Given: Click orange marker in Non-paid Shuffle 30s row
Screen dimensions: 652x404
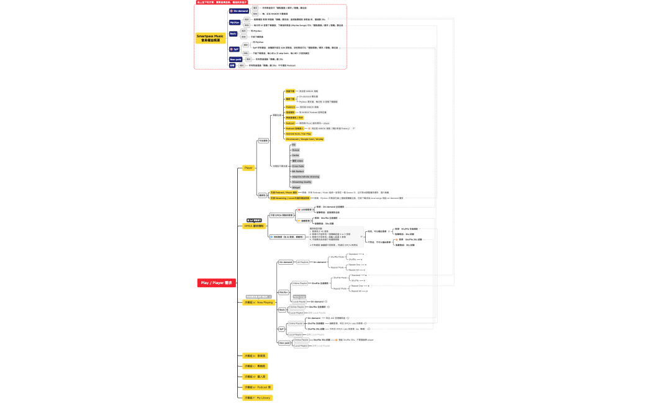Looking at the screenshot, I should coord(336,340).
